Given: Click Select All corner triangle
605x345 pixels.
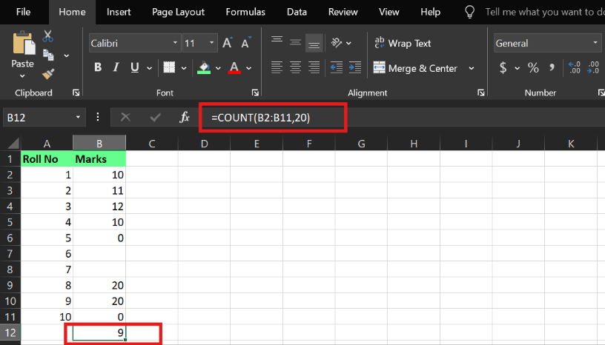Looking at the screenshot, I should [13, 144].
